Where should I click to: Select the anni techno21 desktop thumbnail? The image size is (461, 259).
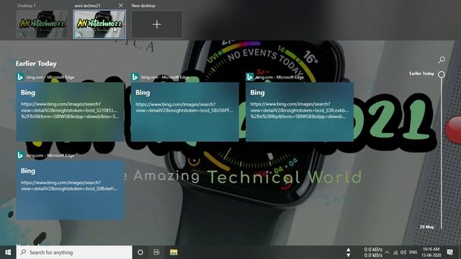[x=99, y=24]
